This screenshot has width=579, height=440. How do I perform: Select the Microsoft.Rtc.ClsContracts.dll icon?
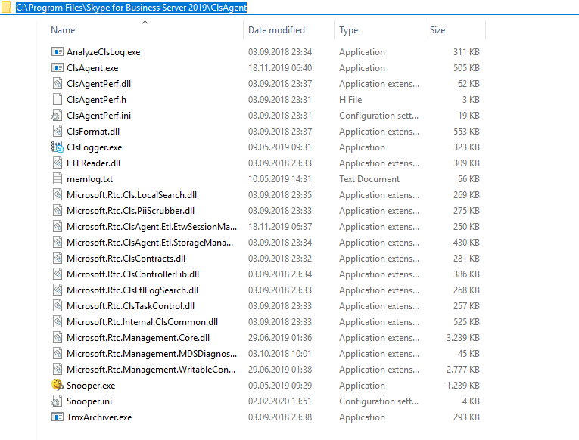(58, 258)
